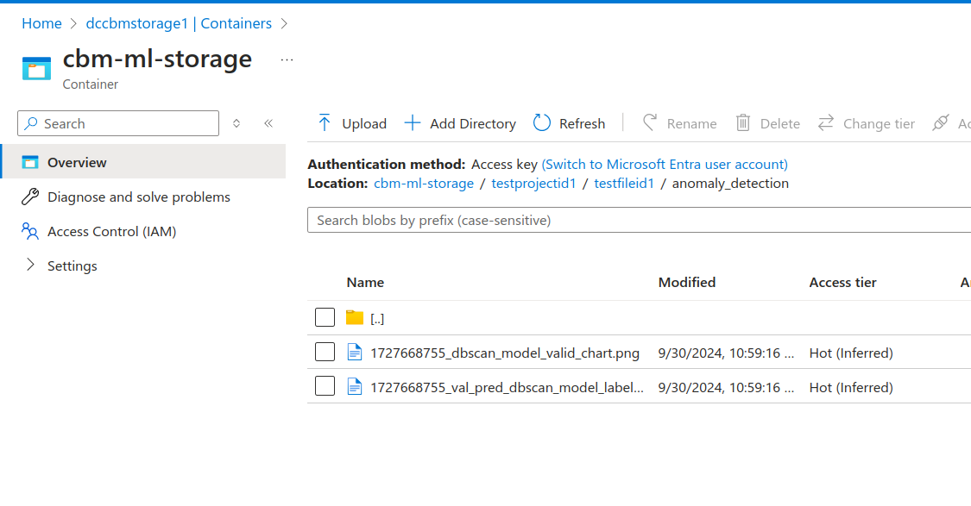Check the dbscan_model_valid_chart.png file checkbox
The image size is (971, 506).
pyautogui.click(x=325, y=352)
